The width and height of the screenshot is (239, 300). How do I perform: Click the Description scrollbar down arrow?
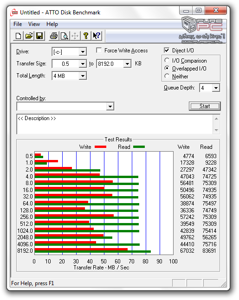tap(216, 130)
